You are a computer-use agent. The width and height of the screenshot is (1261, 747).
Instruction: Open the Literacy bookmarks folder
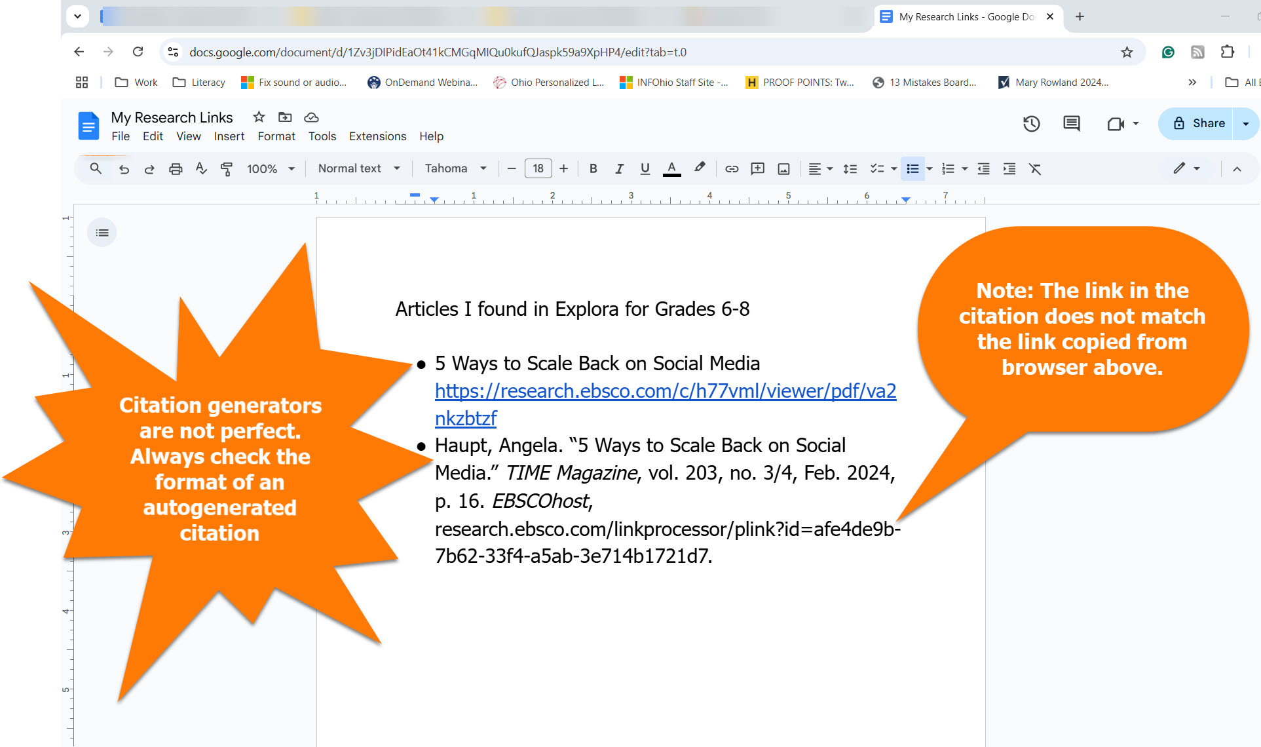click(199, 82)
